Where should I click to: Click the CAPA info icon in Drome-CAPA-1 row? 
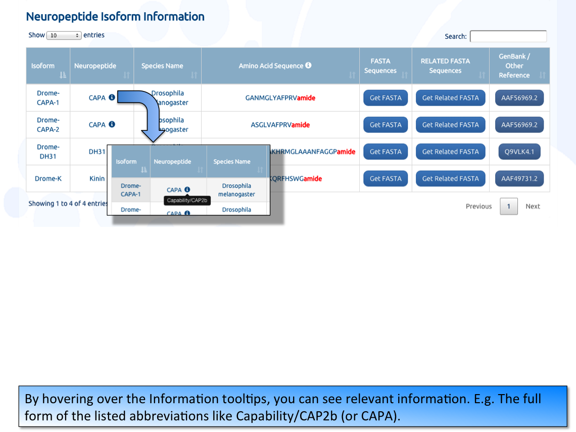click(112, 98)
